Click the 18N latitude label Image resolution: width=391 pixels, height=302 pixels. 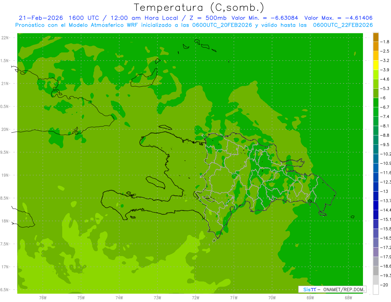5,221
